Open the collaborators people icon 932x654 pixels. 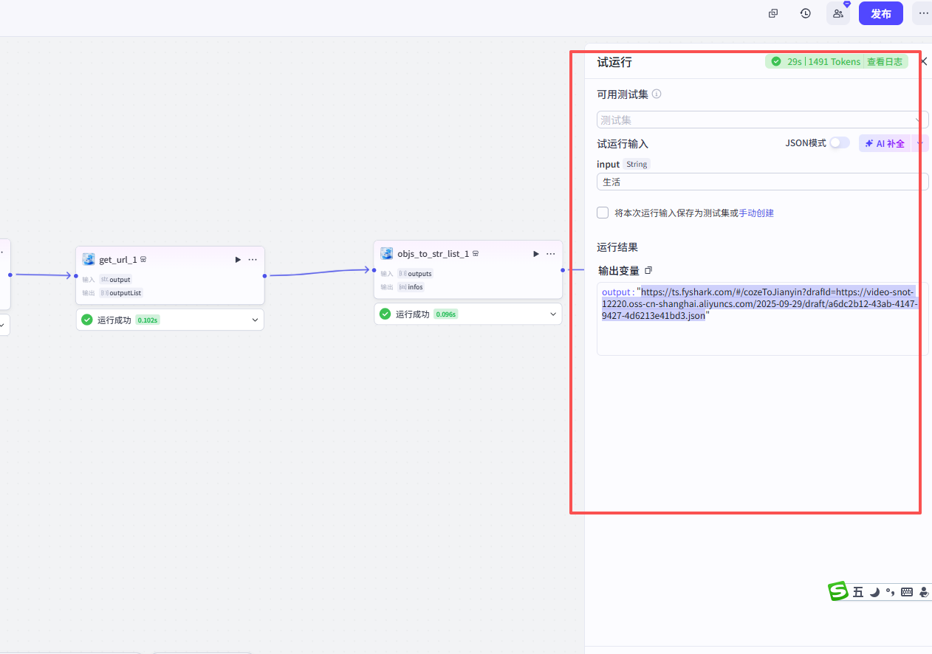click(x=838, y=13)
